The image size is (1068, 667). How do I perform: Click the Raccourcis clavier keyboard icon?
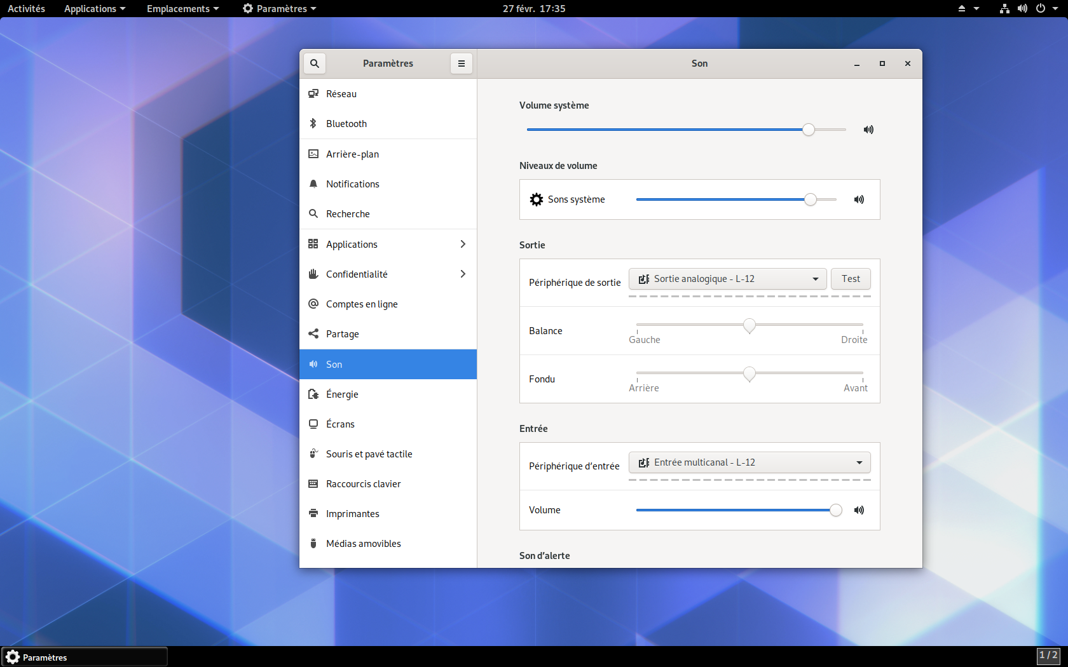click(313, 484)
